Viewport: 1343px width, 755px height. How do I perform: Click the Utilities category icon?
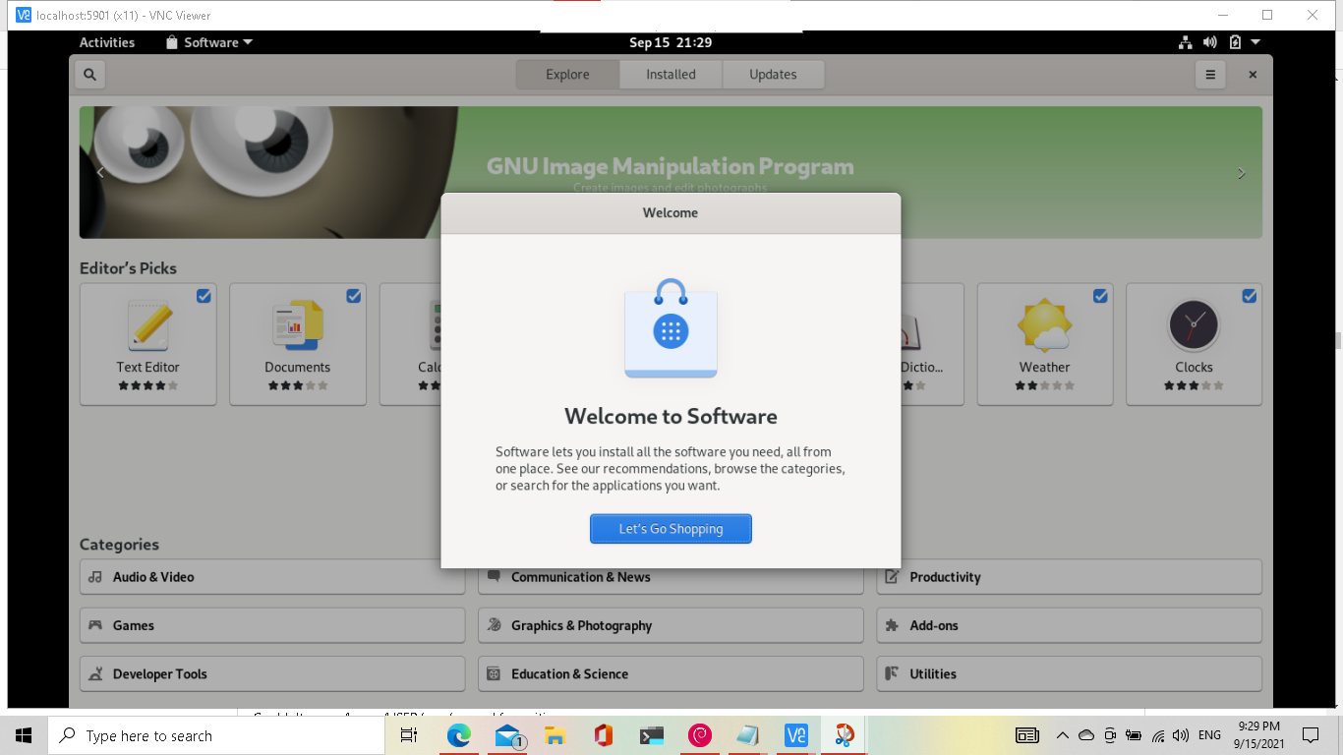(893, 673)
